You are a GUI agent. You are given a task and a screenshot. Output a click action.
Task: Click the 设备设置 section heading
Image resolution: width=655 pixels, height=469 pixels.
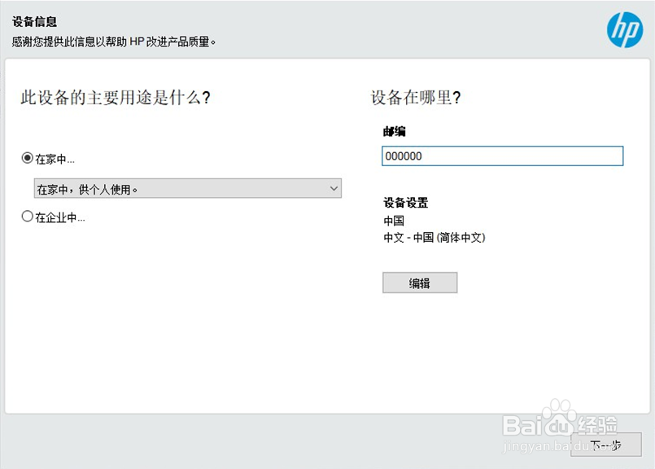(x=404, y=202)
